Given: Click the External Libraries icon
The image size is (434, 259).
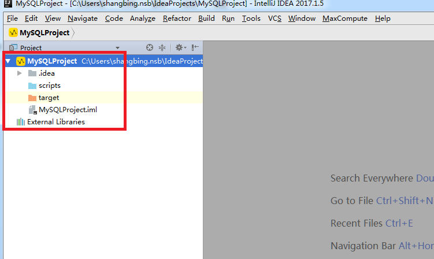Looking at the screenshot, I should click(x=21, y=122).
